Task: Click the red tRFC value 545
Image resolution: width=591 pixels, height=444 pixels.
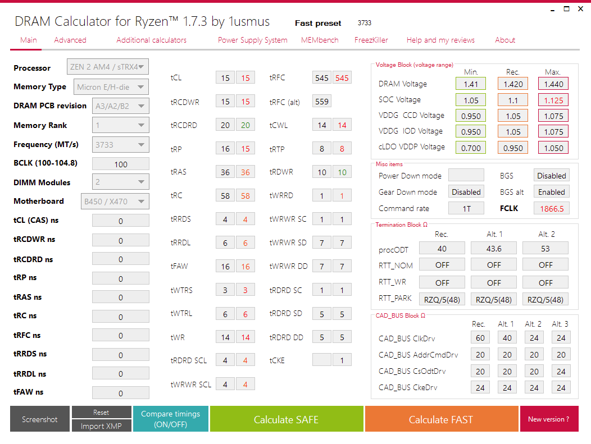Action: (342, 77)
